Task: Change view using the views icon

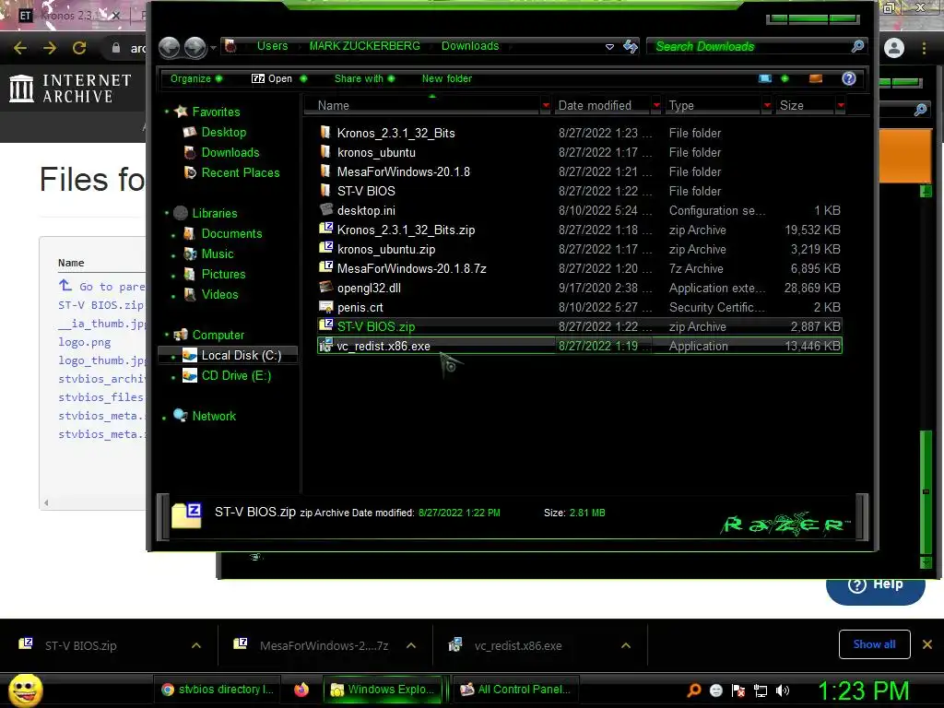Action: pos(765,78)
